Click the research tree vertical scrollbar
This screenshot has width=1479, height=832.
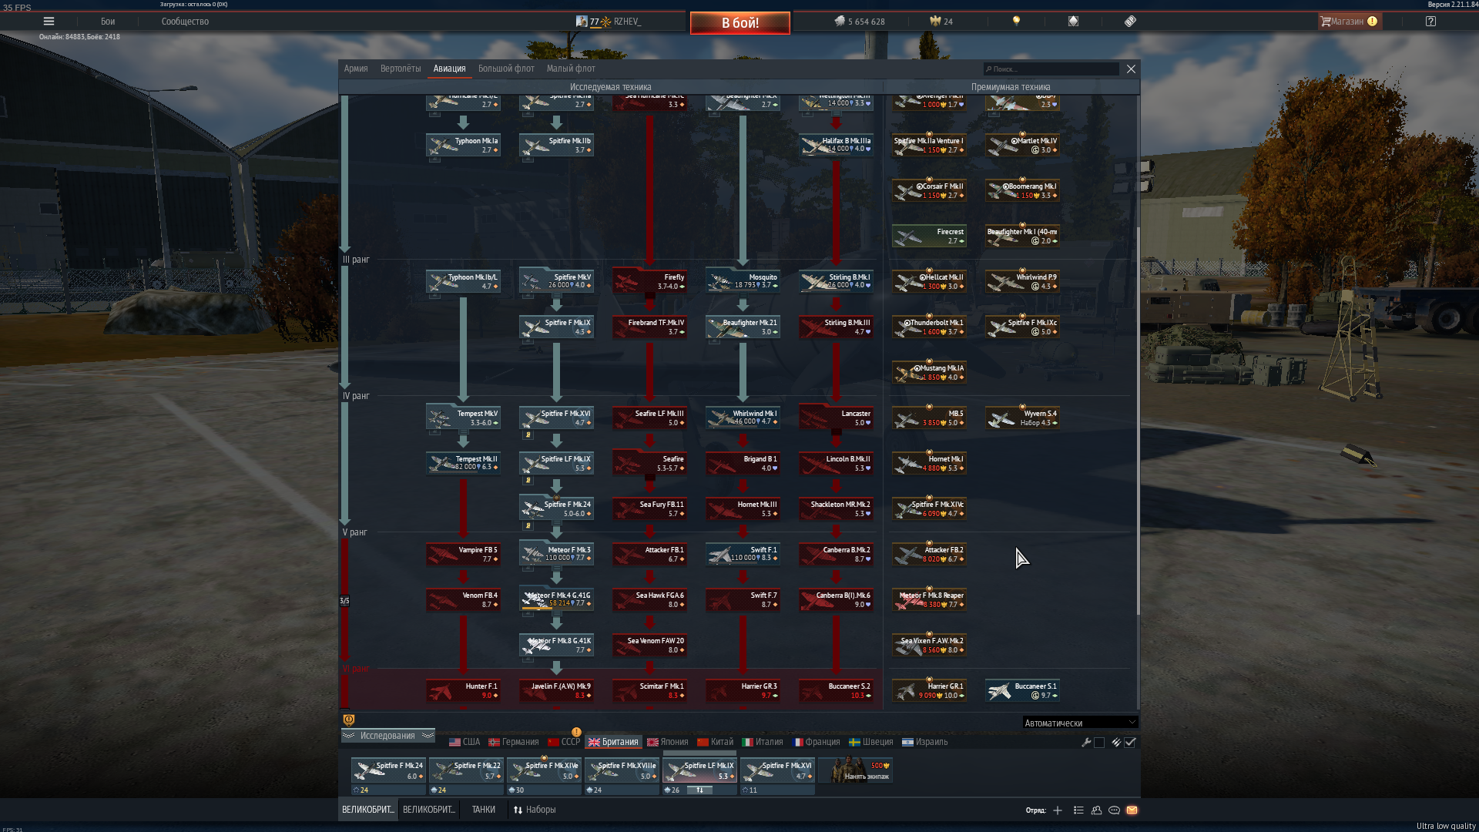pos(1138,421)
